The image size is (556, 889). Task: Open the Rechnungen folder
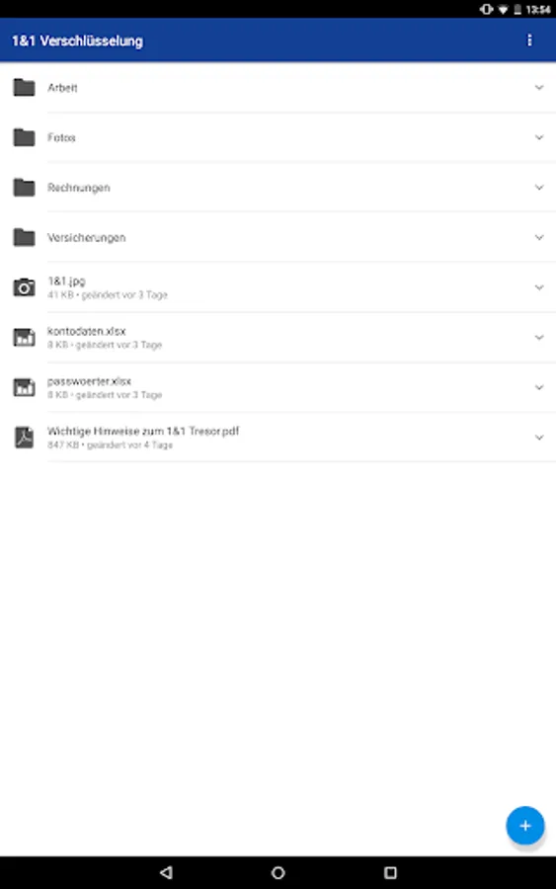[x=278, y=188]
